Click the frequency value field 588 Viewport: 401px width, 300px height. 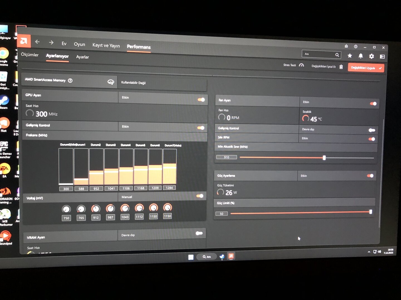[x=81, y=189]
